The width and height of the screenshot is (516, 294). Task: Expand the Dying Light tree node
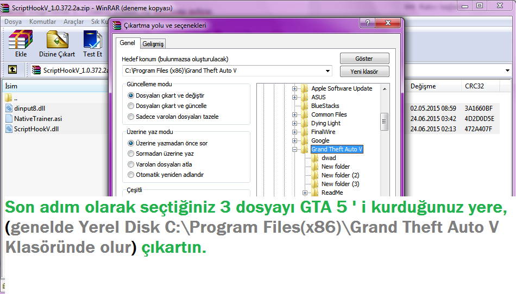coord(294,123)
